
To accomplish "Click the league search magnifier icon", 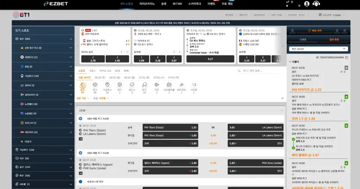I will pyautogui.click(x=239, y=71).
